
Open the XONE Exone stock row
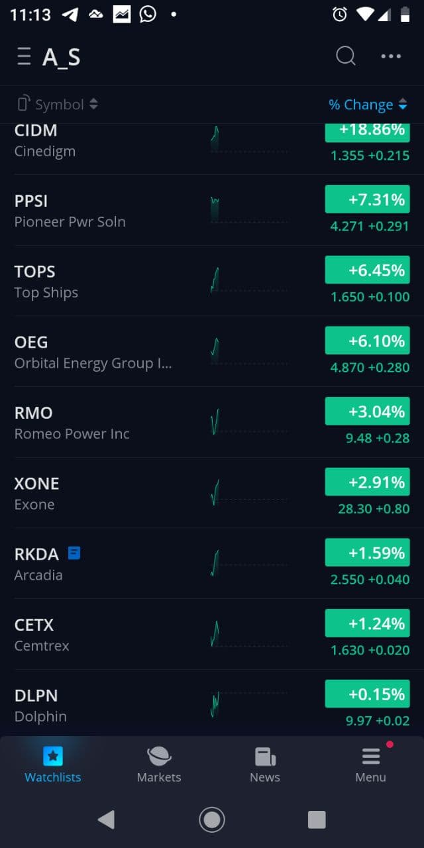[99, 494]
